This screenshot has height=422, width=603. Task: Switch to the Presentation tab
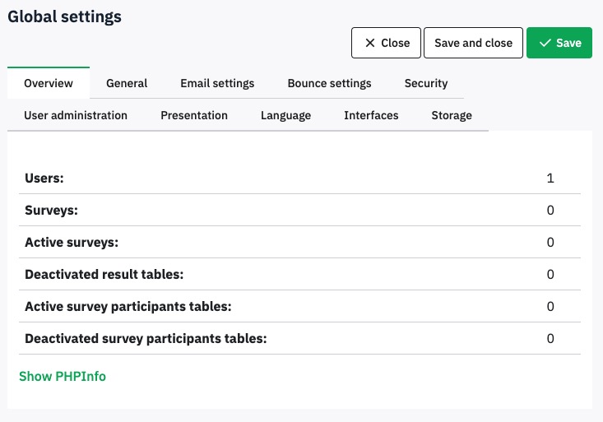coord(194,115)
